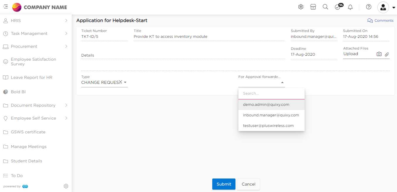Screen dimensions: 397x192
Task: Click the user profile avatar
Action: [383, 7]
